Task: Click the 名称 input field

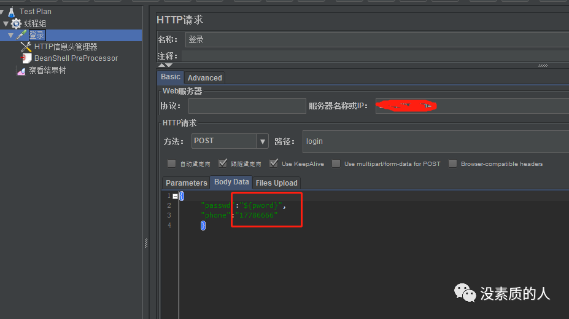Action: tap(377, 39)
